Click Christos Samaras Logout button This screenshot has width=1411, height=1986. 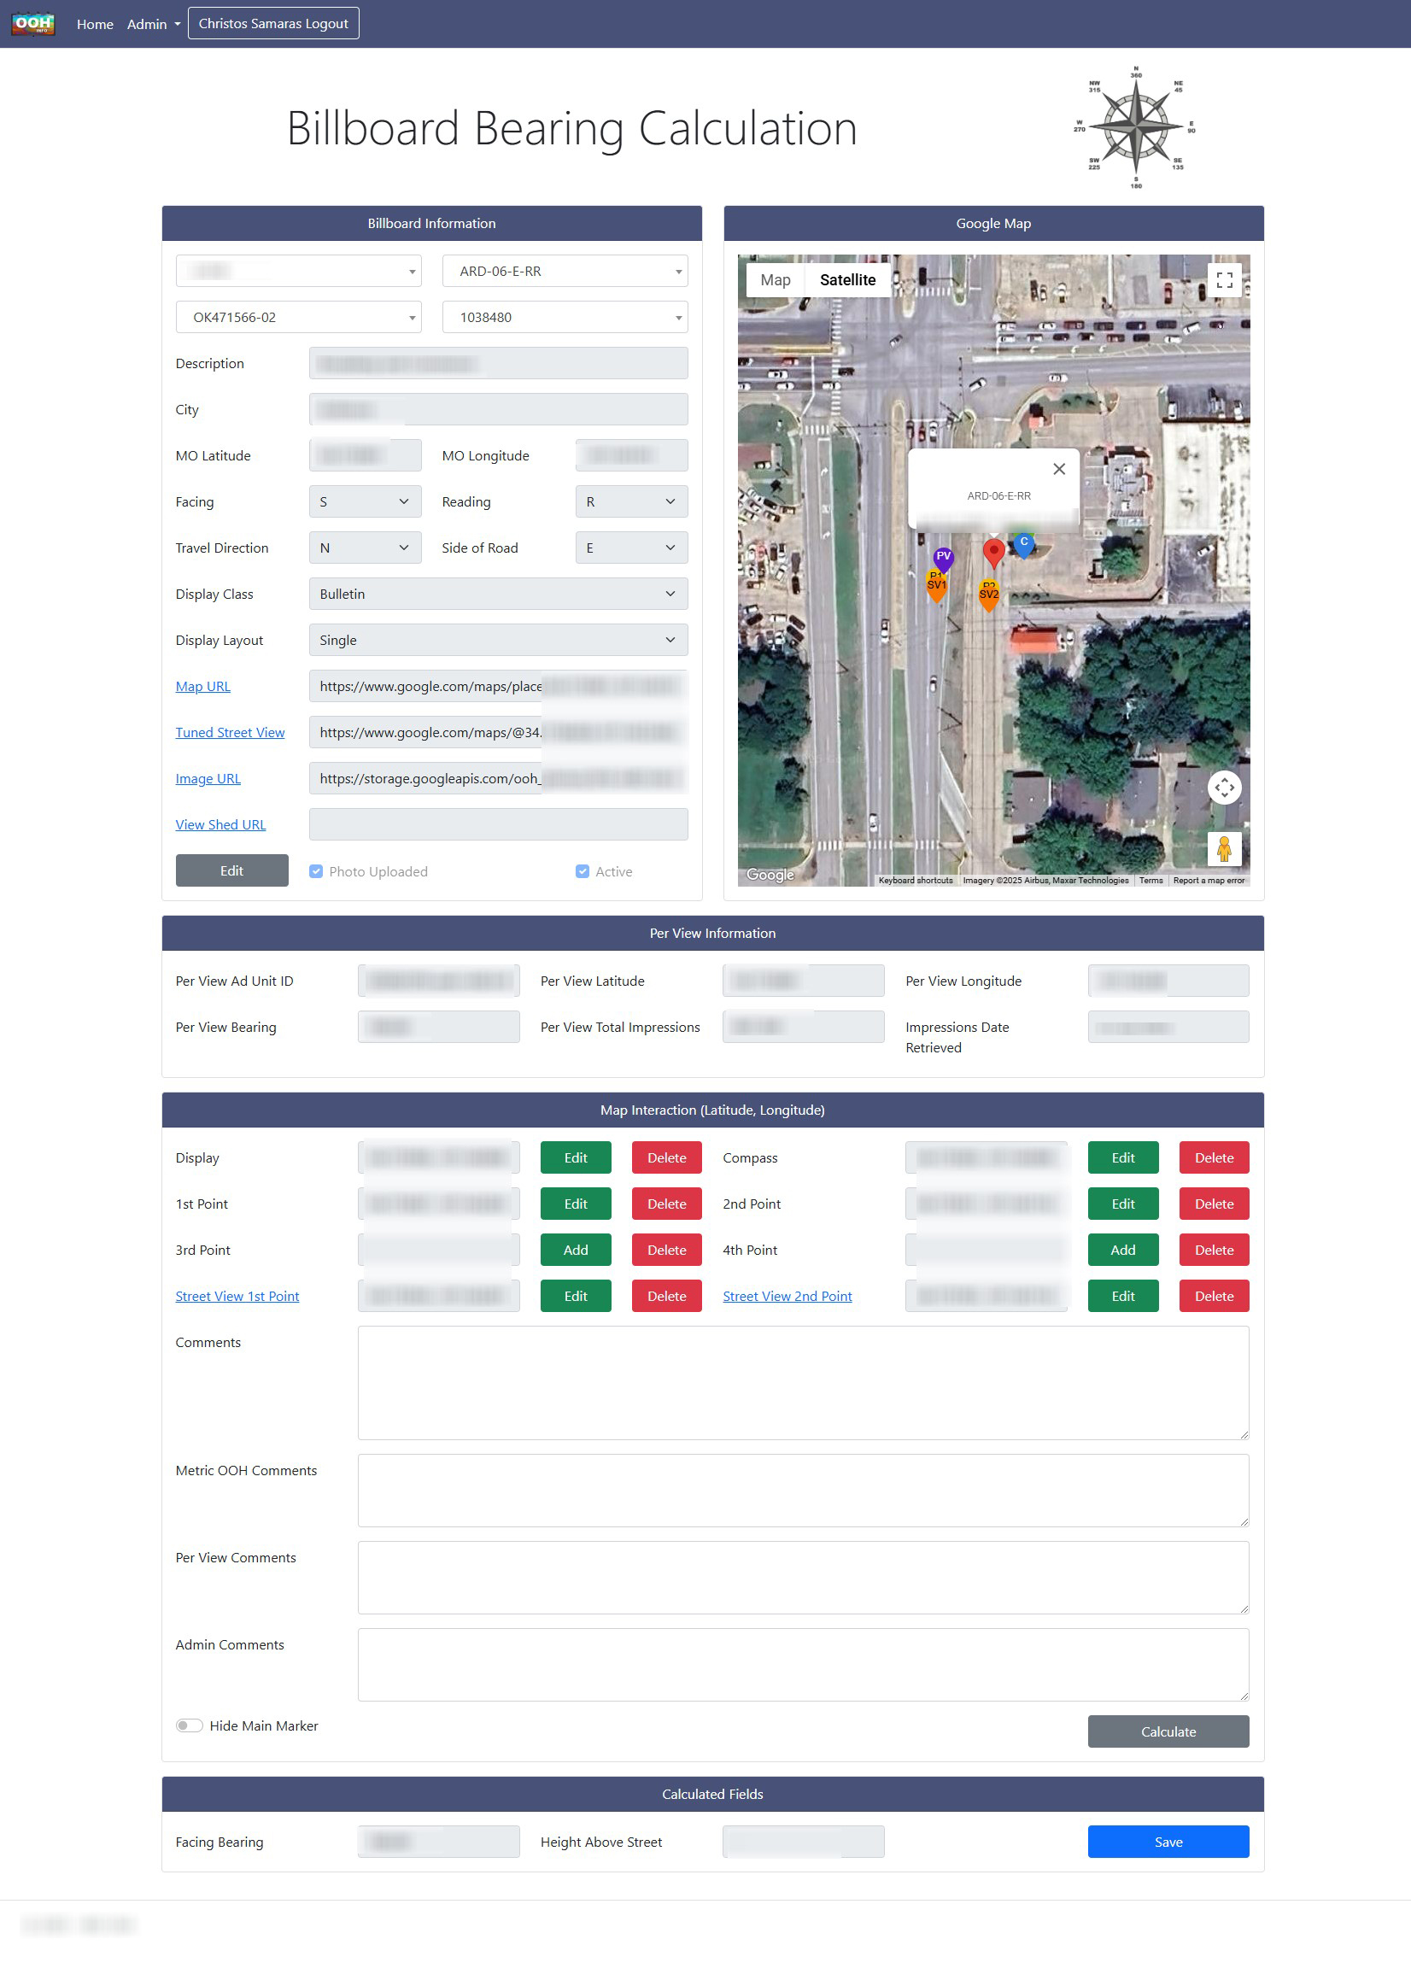(x=272, y=23)
